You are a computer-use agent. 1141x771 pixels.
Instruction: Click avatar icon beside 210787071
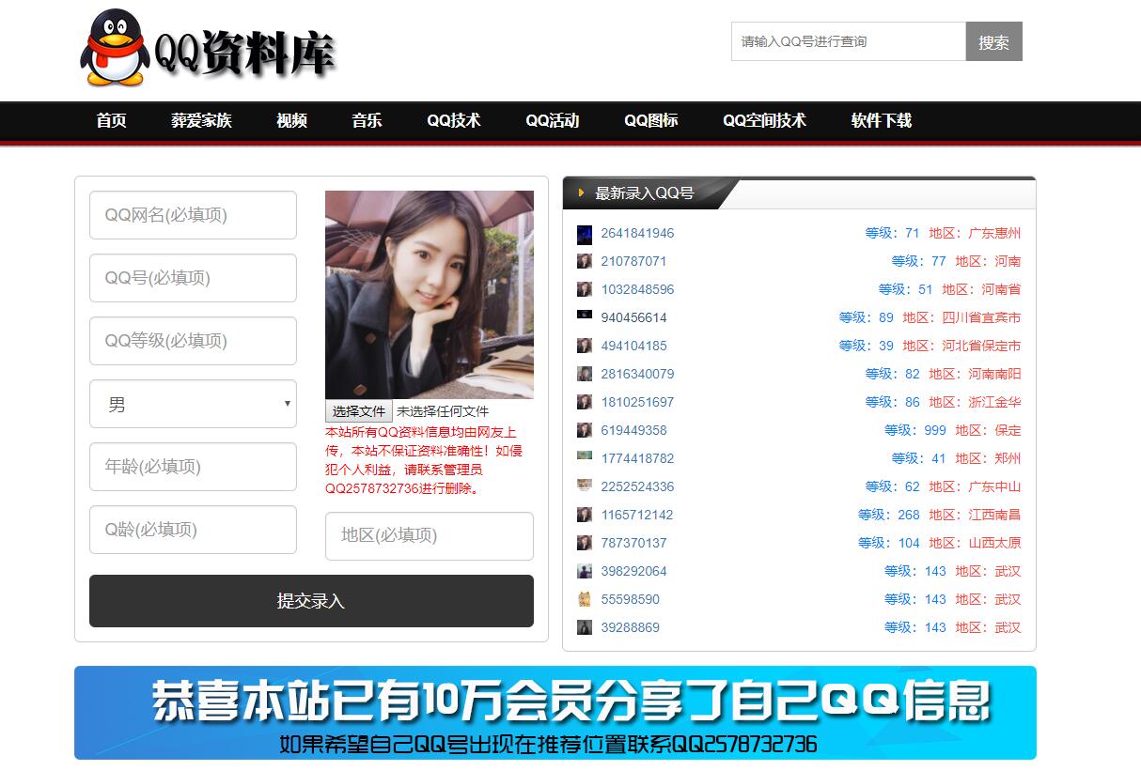(585, 261)
